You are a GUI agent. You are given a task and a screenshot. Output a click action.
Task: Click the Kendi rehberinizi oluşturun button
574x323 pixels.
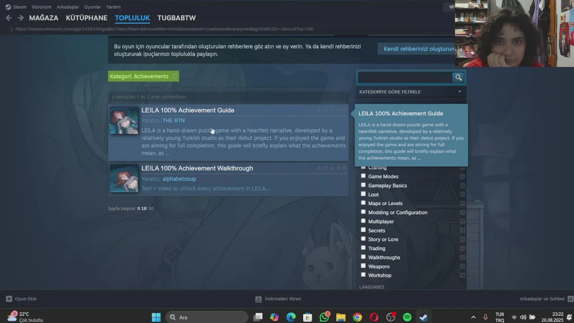tap(417, 49)
